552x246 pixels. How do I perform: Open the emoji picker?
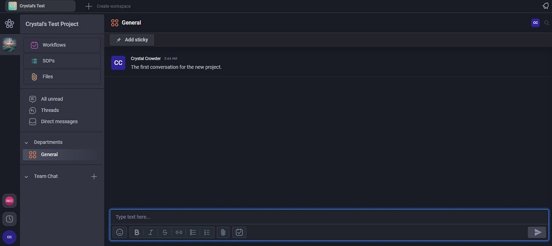point(120,232)
